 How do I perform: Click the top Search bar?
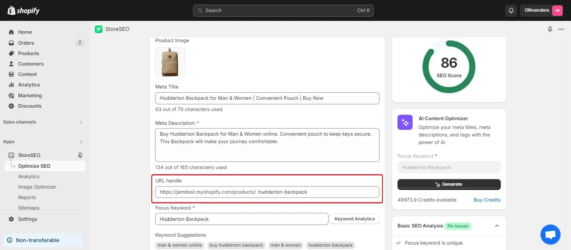[x=283, y=10]
